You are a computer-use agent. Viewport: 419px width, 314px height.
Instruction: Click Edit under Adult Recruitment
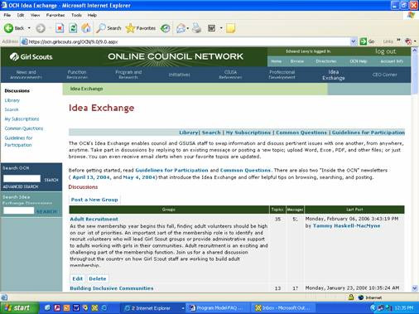pyautogui.click(x=77, y=278)
